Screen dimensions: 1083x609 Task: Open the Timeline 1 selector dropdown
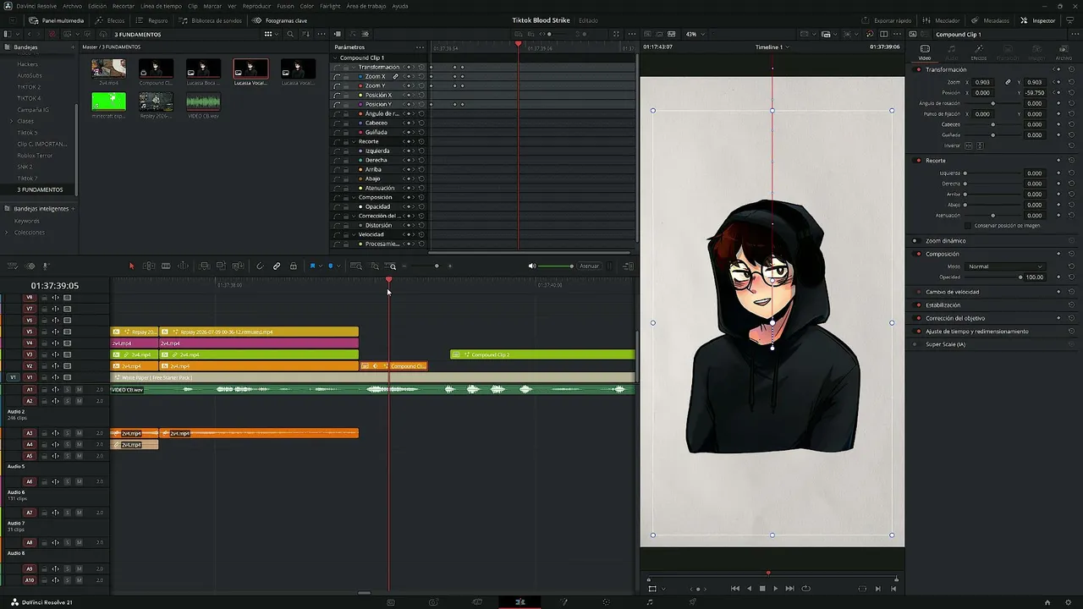click(772, 47)
